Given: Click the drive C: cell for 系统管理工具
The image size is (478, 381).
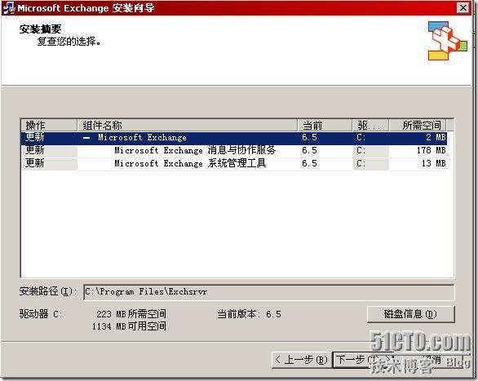Looking at the screenshot, I should pos(370,163).
